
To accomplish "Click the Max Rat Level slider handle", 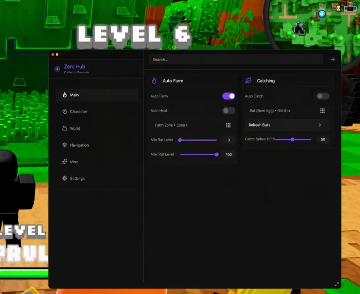I will coord(217,155).
